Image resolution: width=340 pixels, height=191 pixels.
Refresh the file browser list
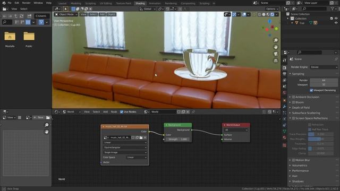(x=21, y=16)
